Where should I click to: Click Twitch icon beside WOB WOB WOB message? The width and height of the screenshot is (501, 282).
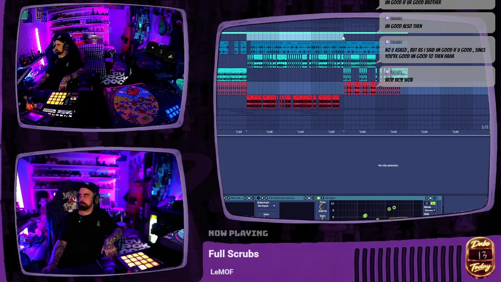[387, 72]
